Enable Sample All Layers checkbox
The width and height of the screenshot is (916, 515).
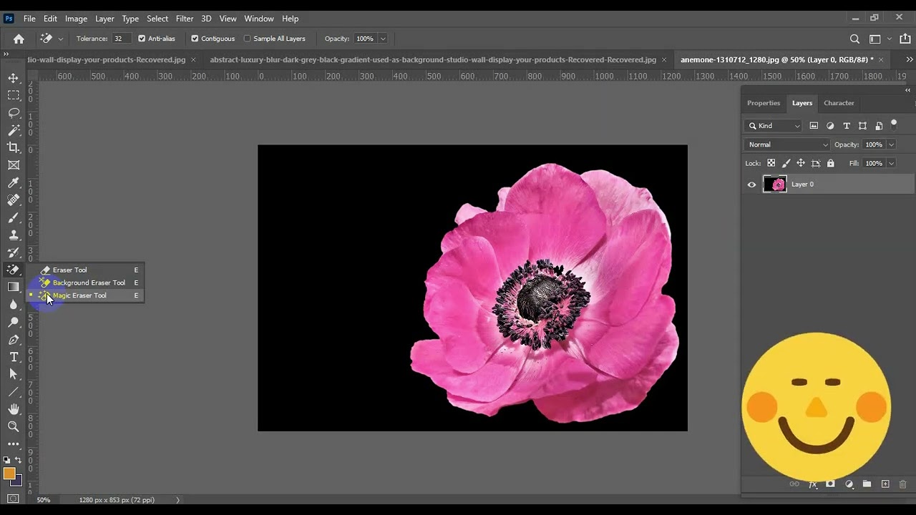248,39
